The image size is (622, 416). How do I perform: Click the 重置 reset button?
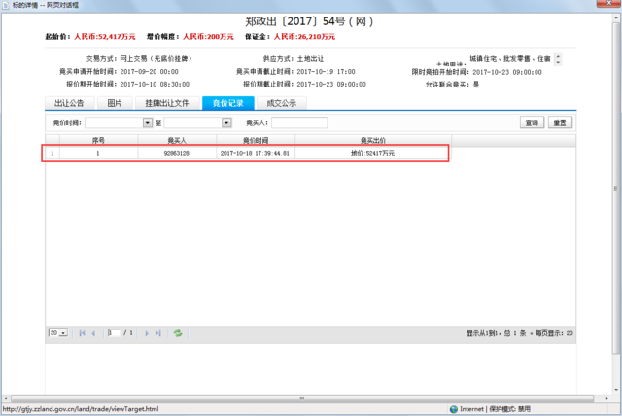(560, 122)
